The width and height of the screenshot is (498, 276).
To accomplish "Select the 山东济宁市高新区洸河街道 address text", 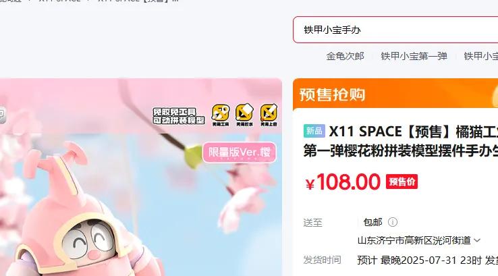I will pyautogui.click(x=414, y=240).
